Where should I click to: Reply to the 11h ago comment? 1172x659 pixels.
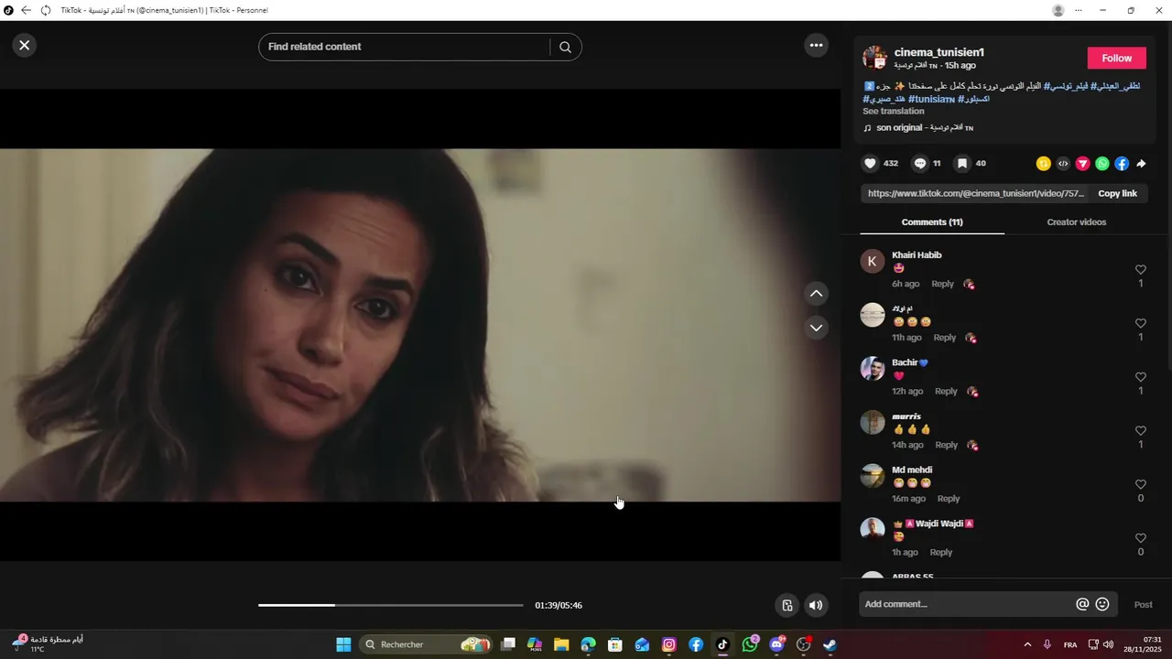944,338
